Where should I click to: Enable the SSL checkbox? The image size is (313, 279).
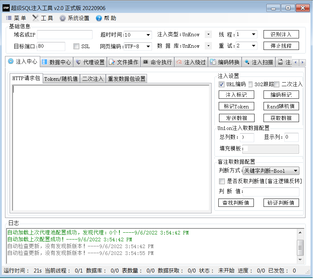coord(76,46)
